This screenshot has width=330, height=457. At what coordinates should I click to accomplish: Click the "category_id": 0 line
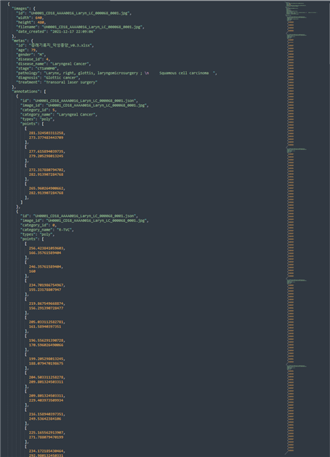(39, 226)
